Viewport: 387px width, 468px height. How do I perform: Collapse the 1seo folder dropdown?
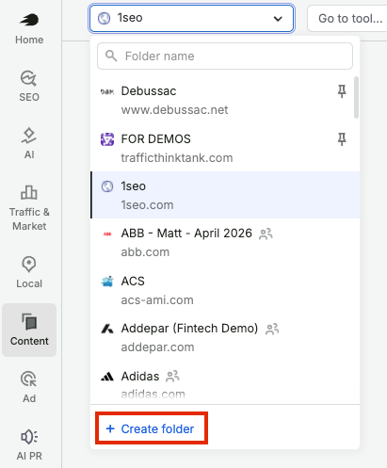(x=191, y=18)
